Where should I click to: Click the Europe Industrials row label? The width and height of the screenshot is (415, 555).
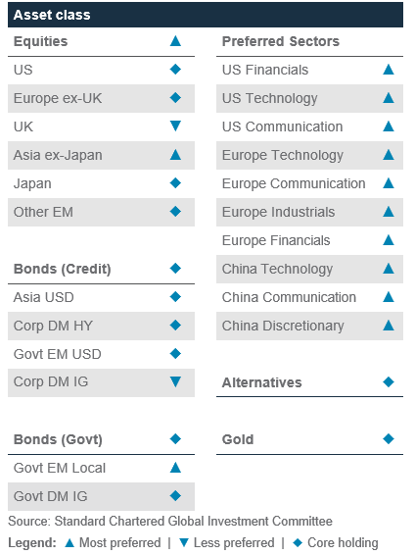pos(278,212)
